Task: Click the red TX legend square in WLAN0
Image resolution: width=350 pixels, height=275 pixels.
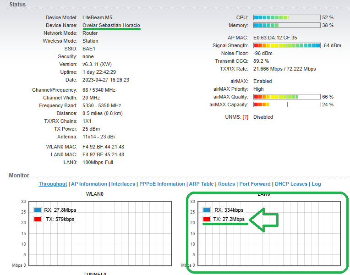Action: pos(38,219)
